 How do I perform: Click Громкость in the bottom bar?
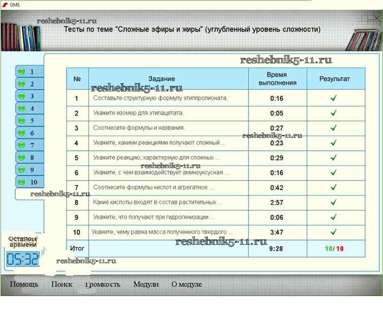pyautogui.click(x=103, y=284)
